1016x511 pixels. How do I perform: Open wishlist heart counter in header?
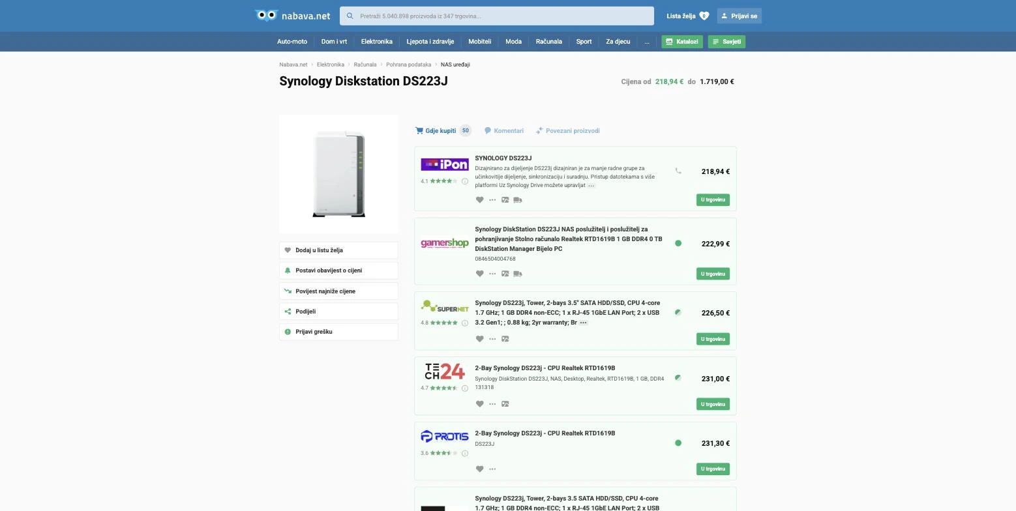tap(704, 16)
